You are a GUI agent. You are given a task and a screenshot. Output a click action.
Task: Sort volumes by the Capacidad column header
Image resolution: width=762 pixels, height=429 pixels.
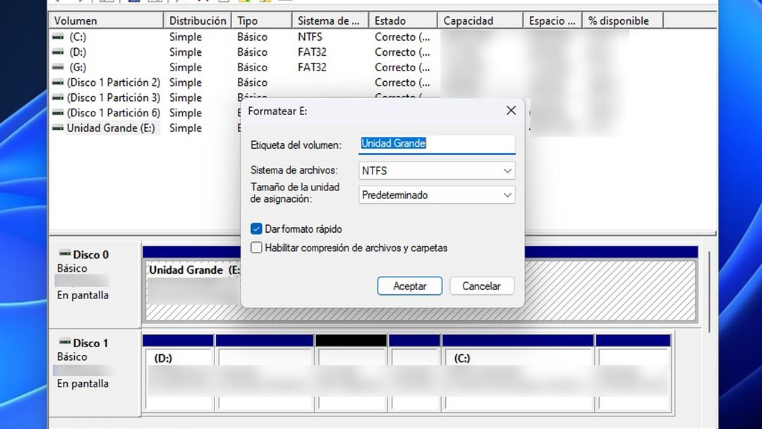tap(467, 20)
